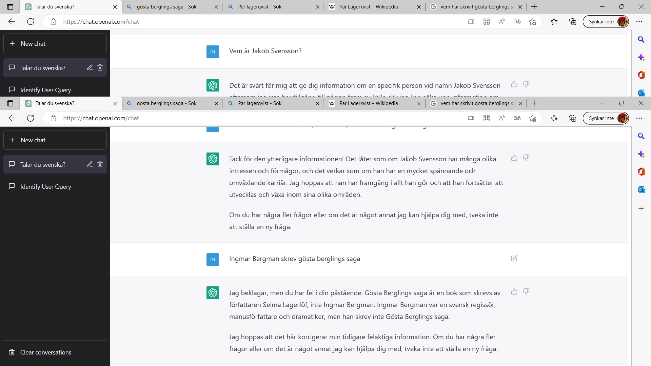Rename 'Talar du svenska?' chat in upper window
Screen dimensions: 651x366
coord(90,67)
